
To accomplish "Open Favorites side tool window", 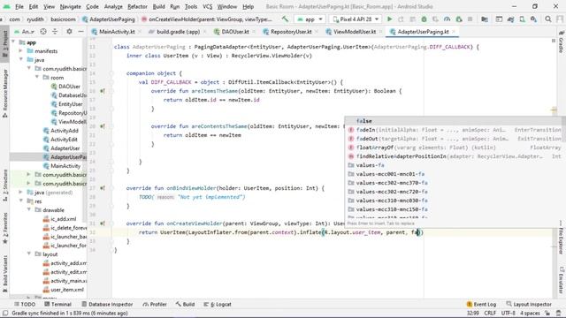I will (5, 228).
